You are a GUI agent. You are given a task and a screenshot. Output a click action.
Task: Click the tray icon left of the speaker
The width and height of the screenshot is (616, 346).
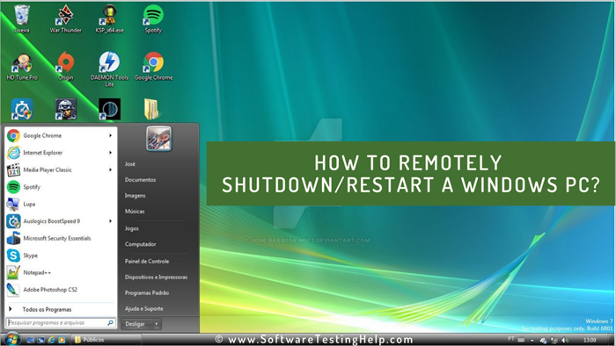pyautogui.click(x=554, y=340)
